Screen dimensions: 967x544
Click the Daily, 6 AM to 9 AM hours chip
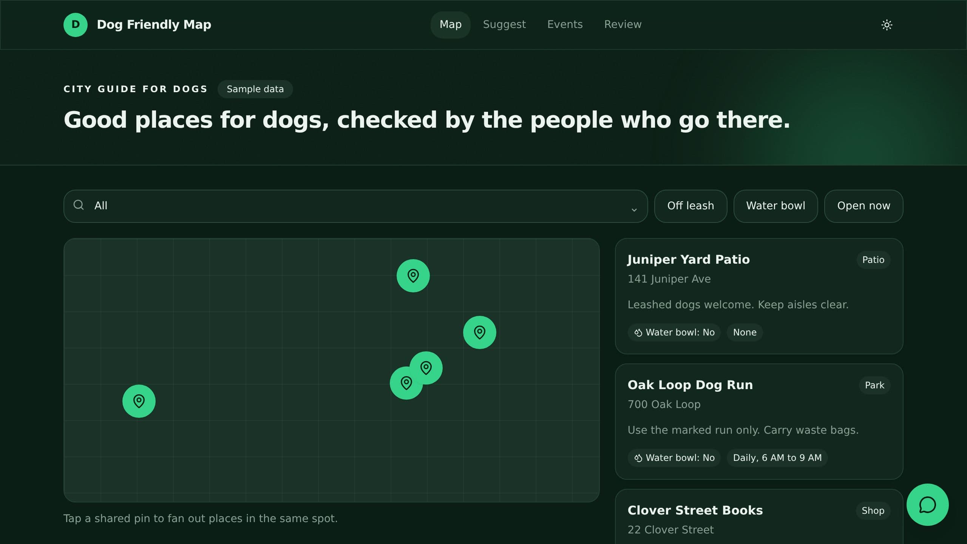[x=777, y=458]
